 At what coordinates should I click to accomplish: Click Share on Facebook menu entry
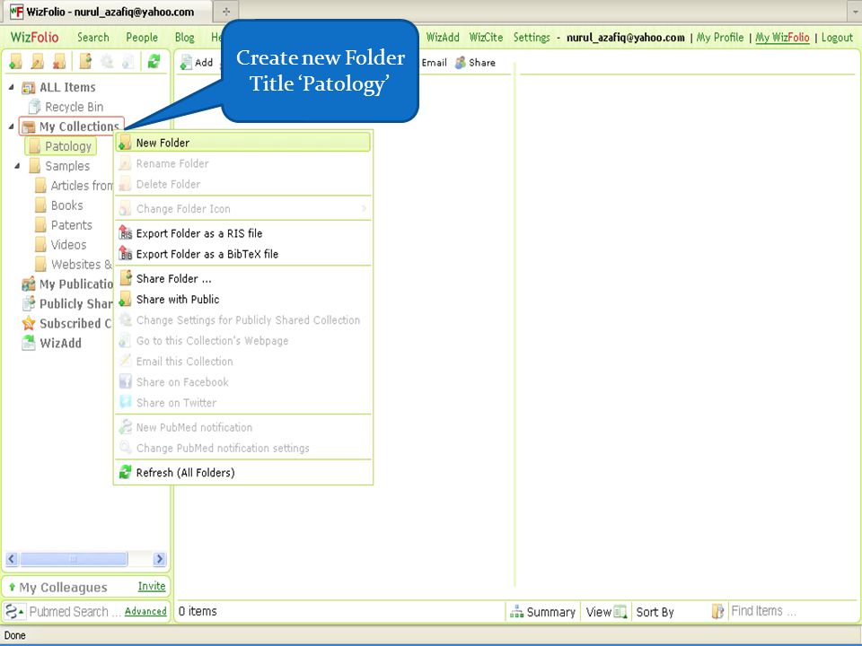pyautogui.click(x=243, y=382)
